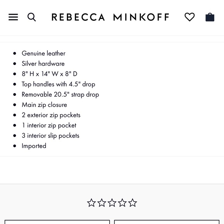This screenshot has width=224, height=224.
Task: Click the 2 exterior zip pockets line
Action: pos(51,115)
